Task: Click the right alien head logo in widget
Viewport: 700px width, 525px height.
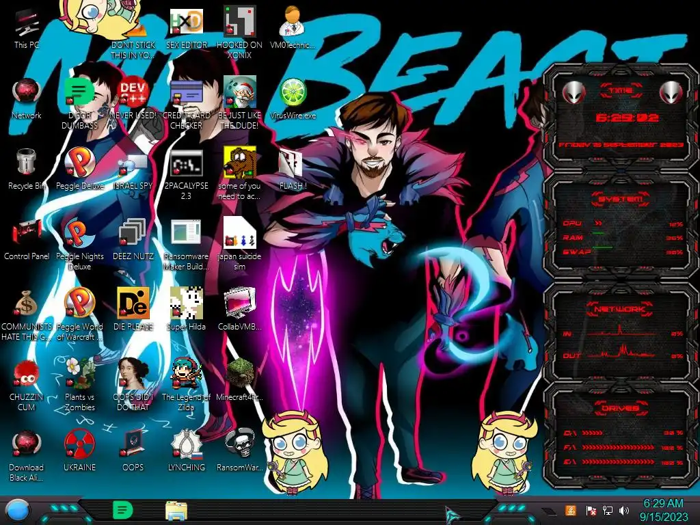Action: (x=671, y=92)
